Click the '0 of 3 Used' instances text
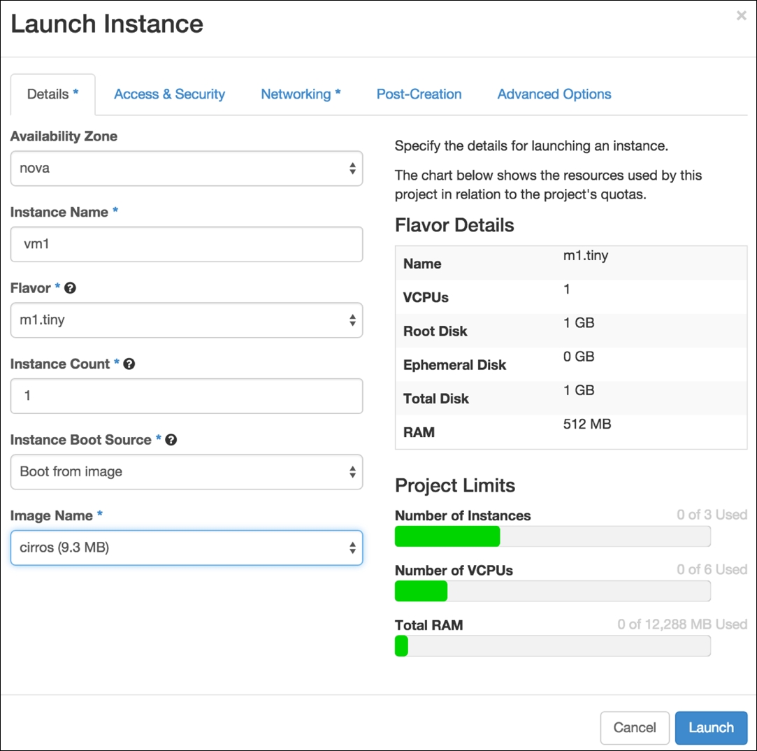The image size is (757, 751). click(712, 515)
